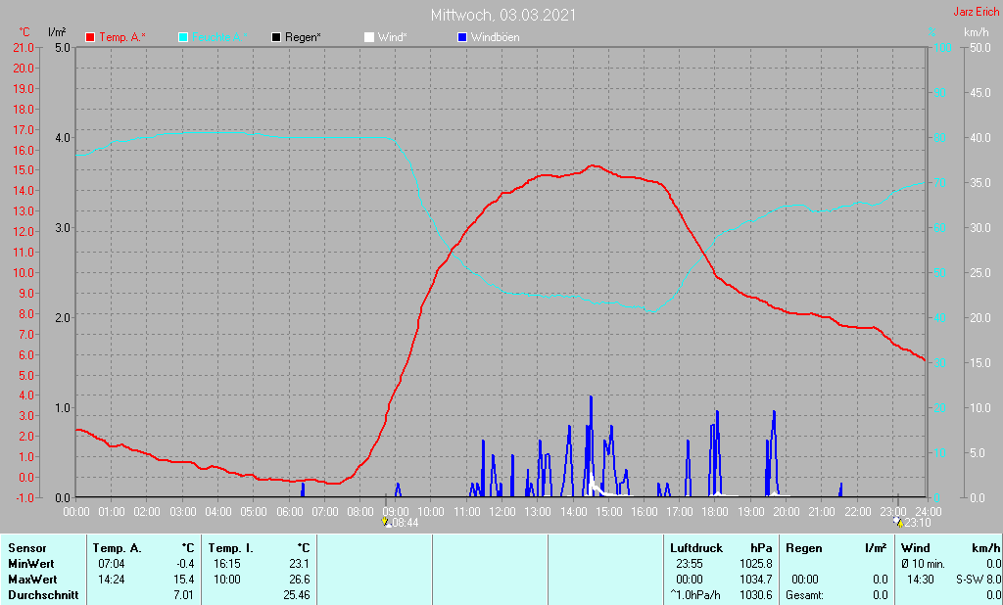Screen dimensions: 1003x605
Task: Click the black Regen legend square
Action: [x=277, y=37]
